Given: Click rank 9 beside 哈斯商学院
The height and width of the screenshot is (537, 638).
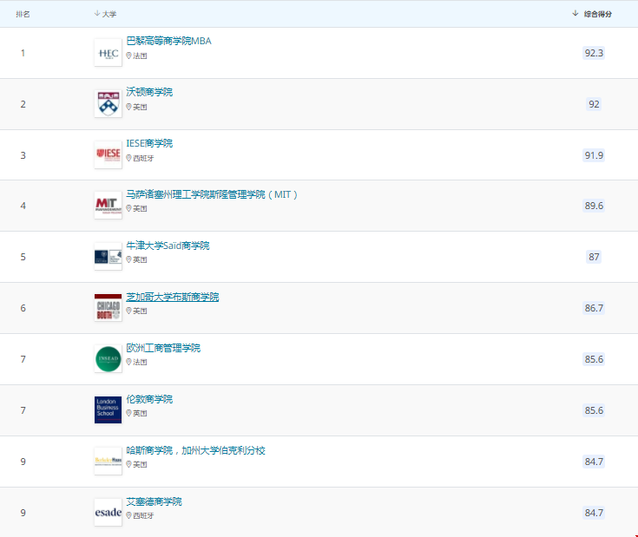Looking at the screenshot, I should pyautogui.click(x=23, y=462).
